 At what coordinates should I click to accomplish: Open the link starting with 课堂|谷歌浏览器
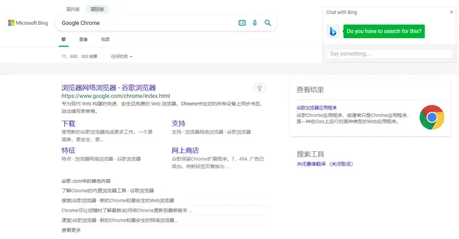point(120,221)
